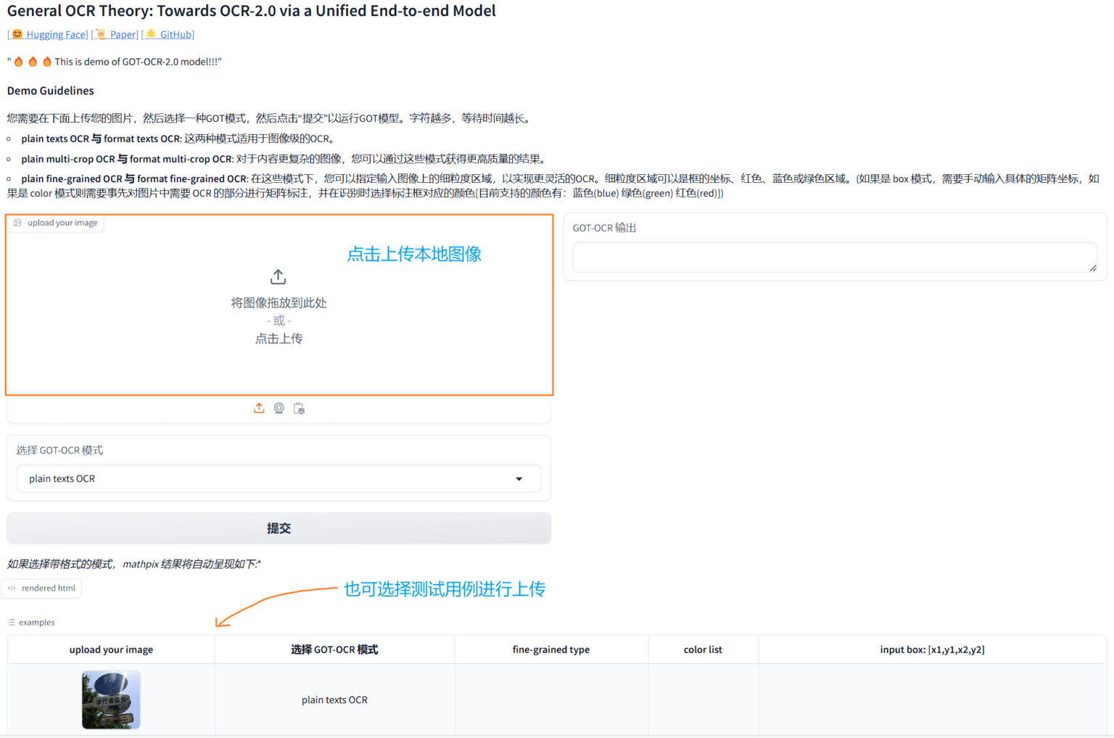Image resolution: width=1114 pixels, height=738 pixels.
Task: Click the street sign example thumbnail
Action: click(x=110, y=699)
